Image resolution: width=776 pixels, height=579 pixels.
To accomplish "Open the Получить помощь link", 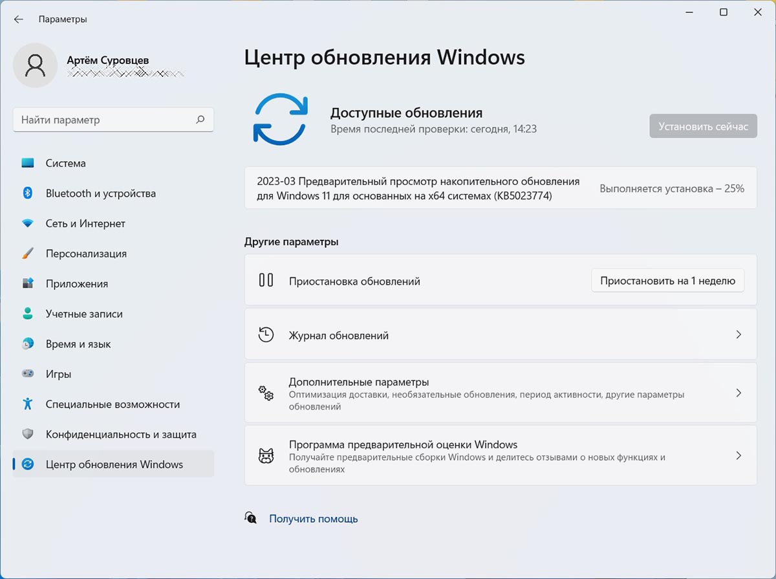I will 313,519.
